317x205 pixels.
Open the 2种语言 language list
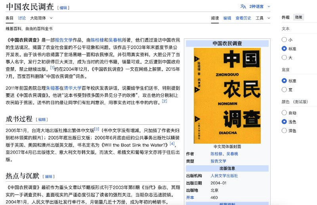(x=256, y=7)
